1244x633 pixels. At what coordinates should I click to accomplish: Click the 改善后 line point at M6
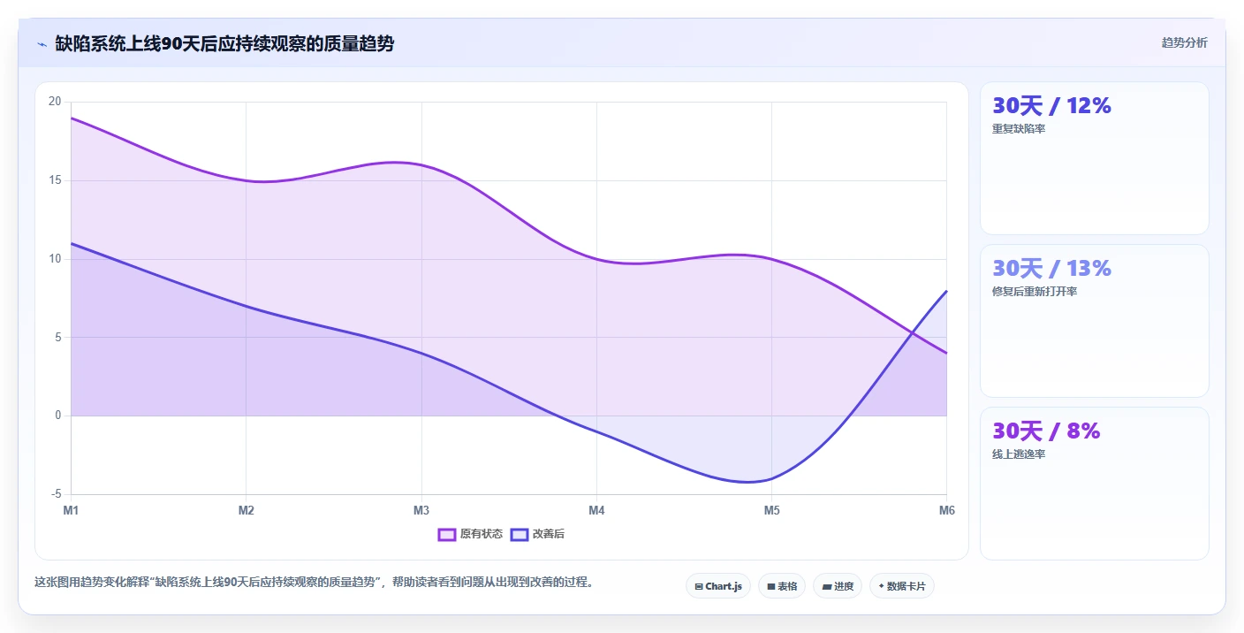(946, 290)
